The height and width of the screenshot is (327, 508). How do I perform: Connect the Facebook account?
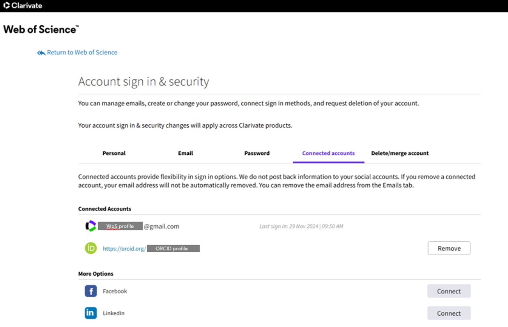click(449, 291)
